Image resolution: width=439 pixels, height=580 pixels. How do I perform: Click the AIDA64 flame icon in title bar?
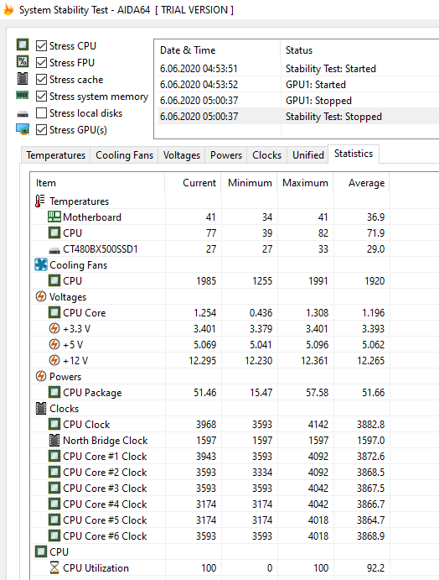click(9, 10)
